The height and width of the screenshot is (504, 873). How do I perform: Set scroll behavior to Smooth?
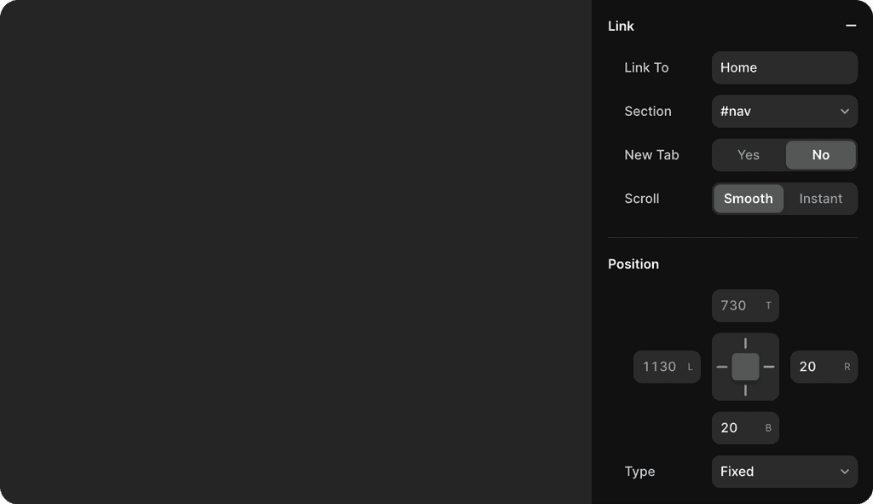pyautogui.click(x=748, y=199)
